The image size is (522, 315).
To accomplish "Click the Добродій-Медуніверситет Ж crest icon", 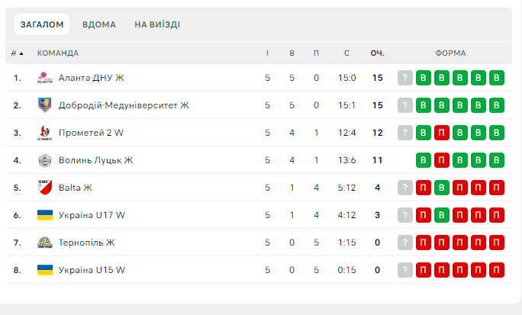I will click(44, 105).
